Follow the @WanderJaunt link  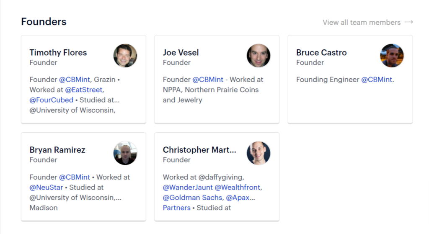pos(188,187)
